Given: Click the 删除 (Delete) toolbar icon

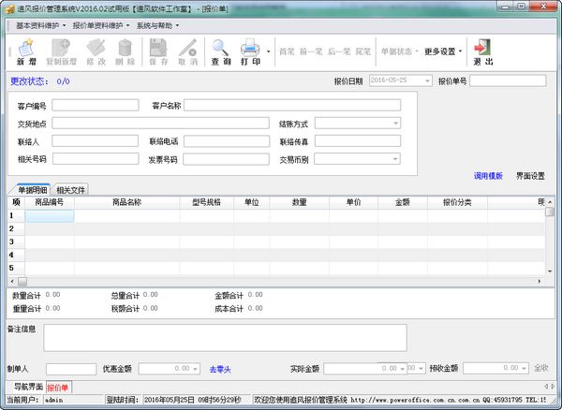Looking at the screenshot, I should click(125, 51).
